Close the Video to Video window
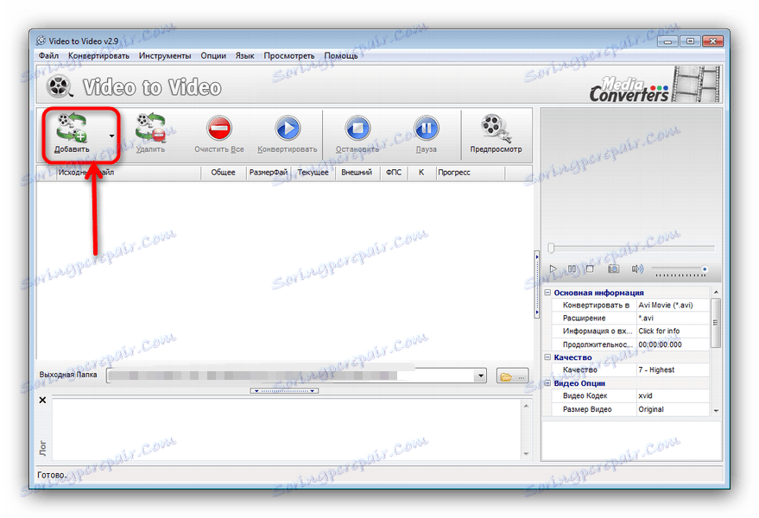The image size is (759, 518). pyautogui.click(x=712, y=41)
